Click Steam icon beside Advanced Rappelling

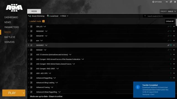tap(54, 78)
